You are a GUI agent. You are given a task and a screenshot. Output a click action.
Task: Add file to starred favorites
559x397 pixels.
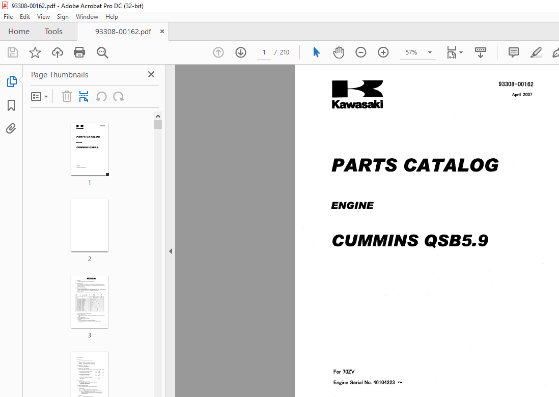point(35,52)
